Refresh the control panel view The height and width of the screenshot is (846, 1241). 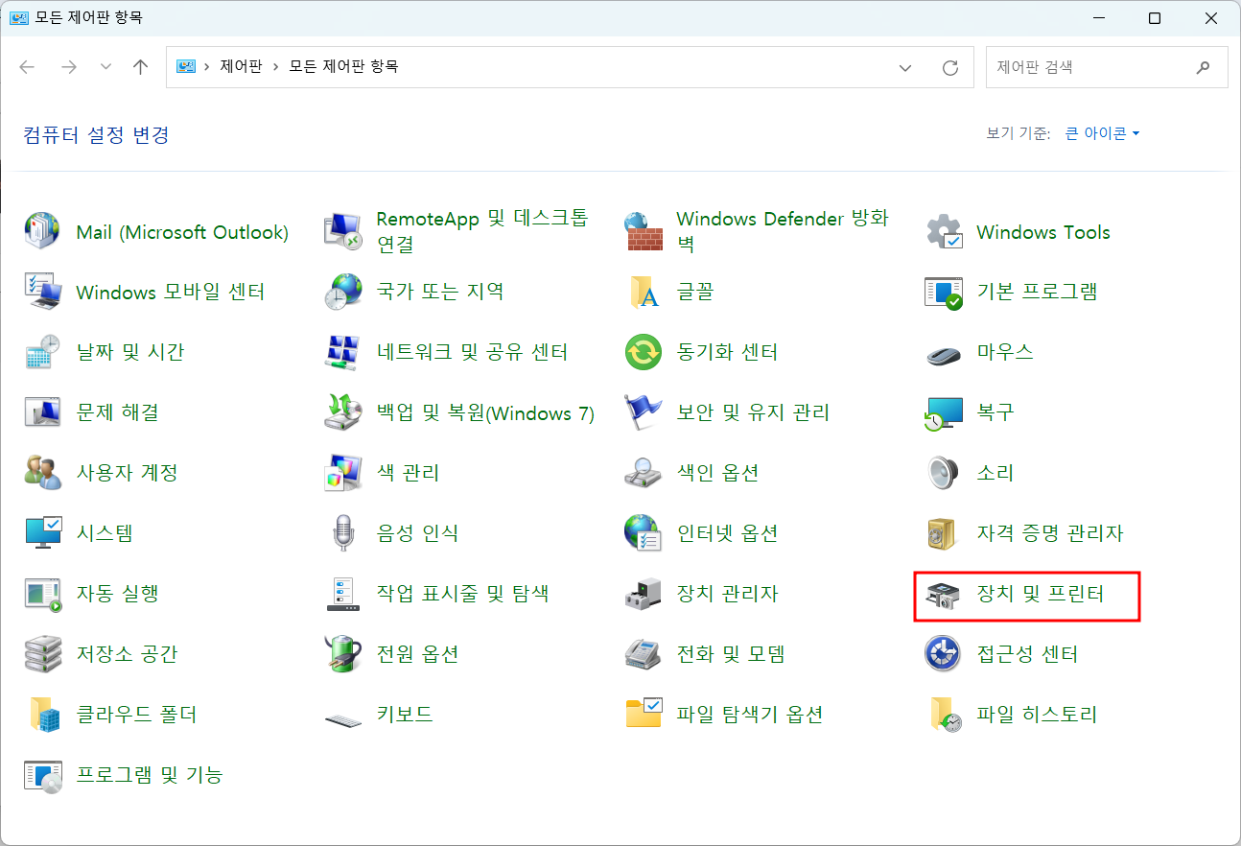pyautogui.click(x=950, y=67)
